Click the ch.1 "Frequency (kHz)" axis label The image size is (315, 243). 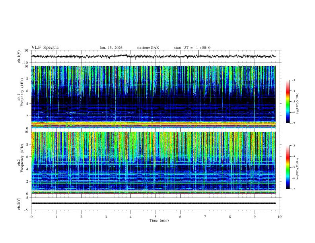pos(22,93)
